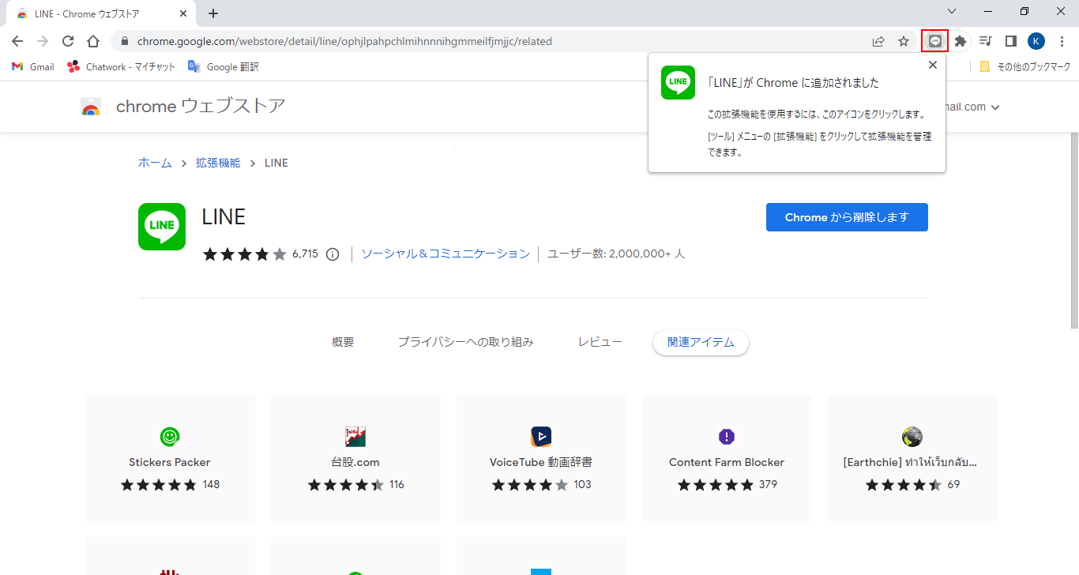This screenshot has width=1079, height=575.
Task: Click the address bar URL
Action: pyautogui.click(x=344, y=41)
